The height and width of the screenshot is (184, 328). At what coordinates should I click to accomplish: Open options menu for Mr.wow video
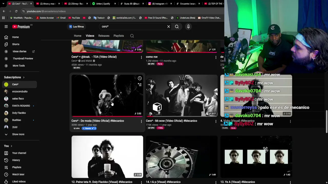[x=216, y=121]
